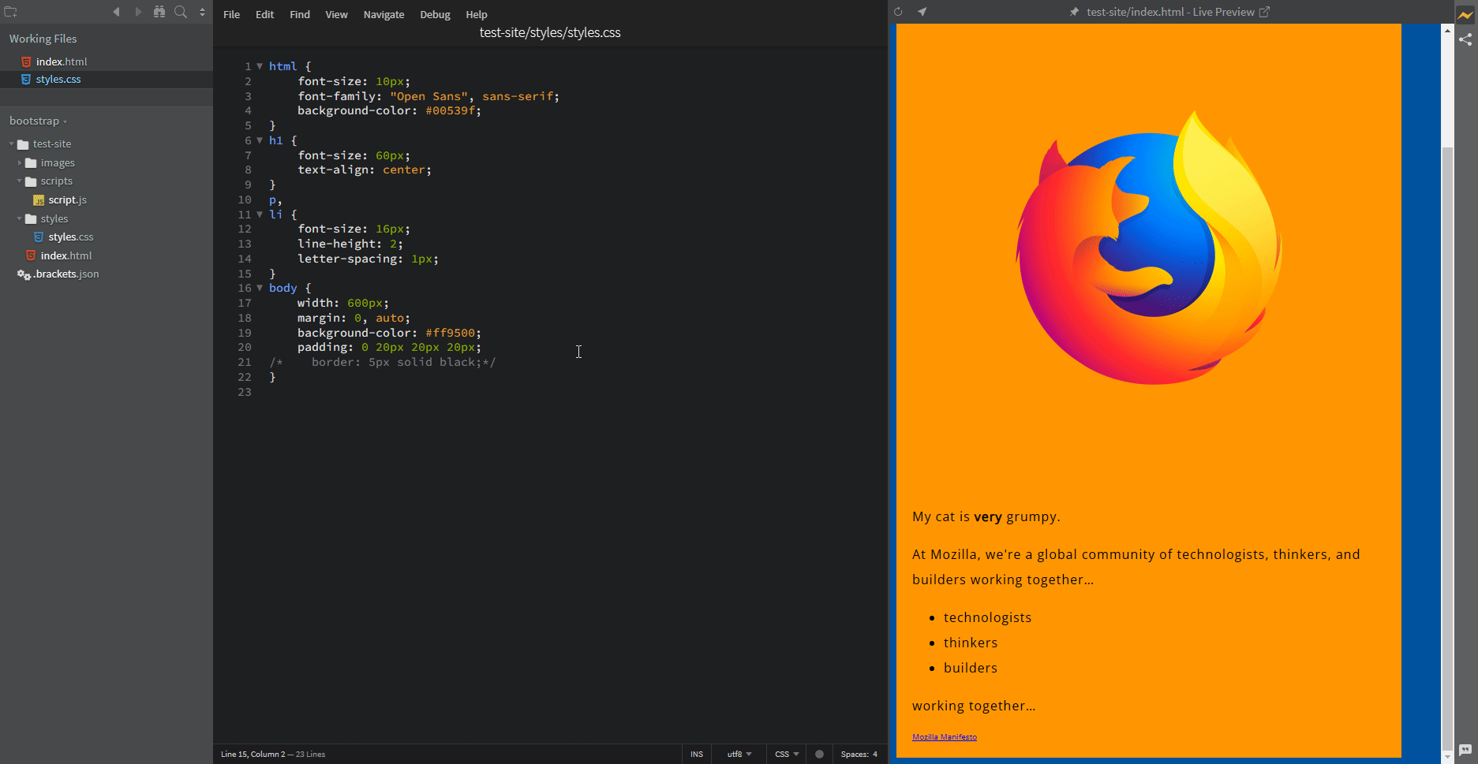
Task: Click line number 23 in the gutter
Action: coord(245,392)
